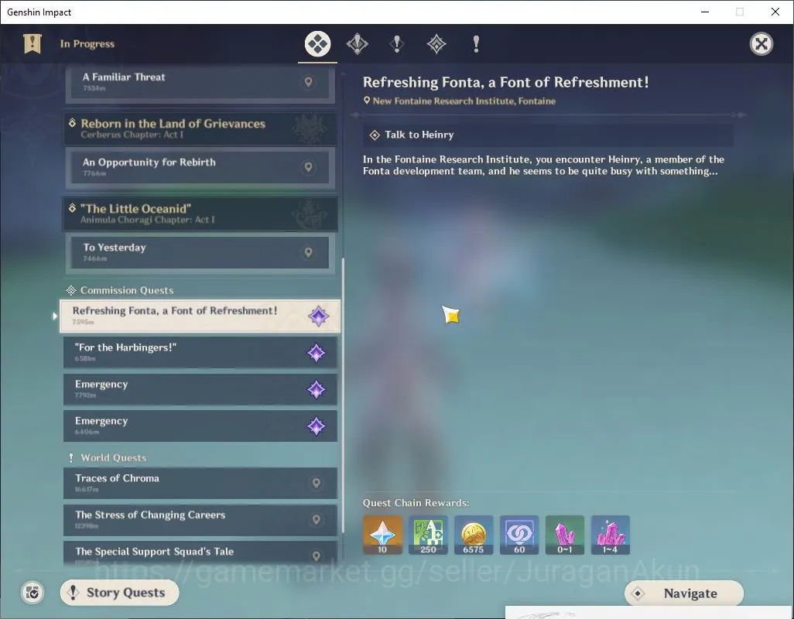The width and height of the screenshot is (794, 619).
Task: Click purple star icon on Refreshing Fonta
Action: coord(319,316)
